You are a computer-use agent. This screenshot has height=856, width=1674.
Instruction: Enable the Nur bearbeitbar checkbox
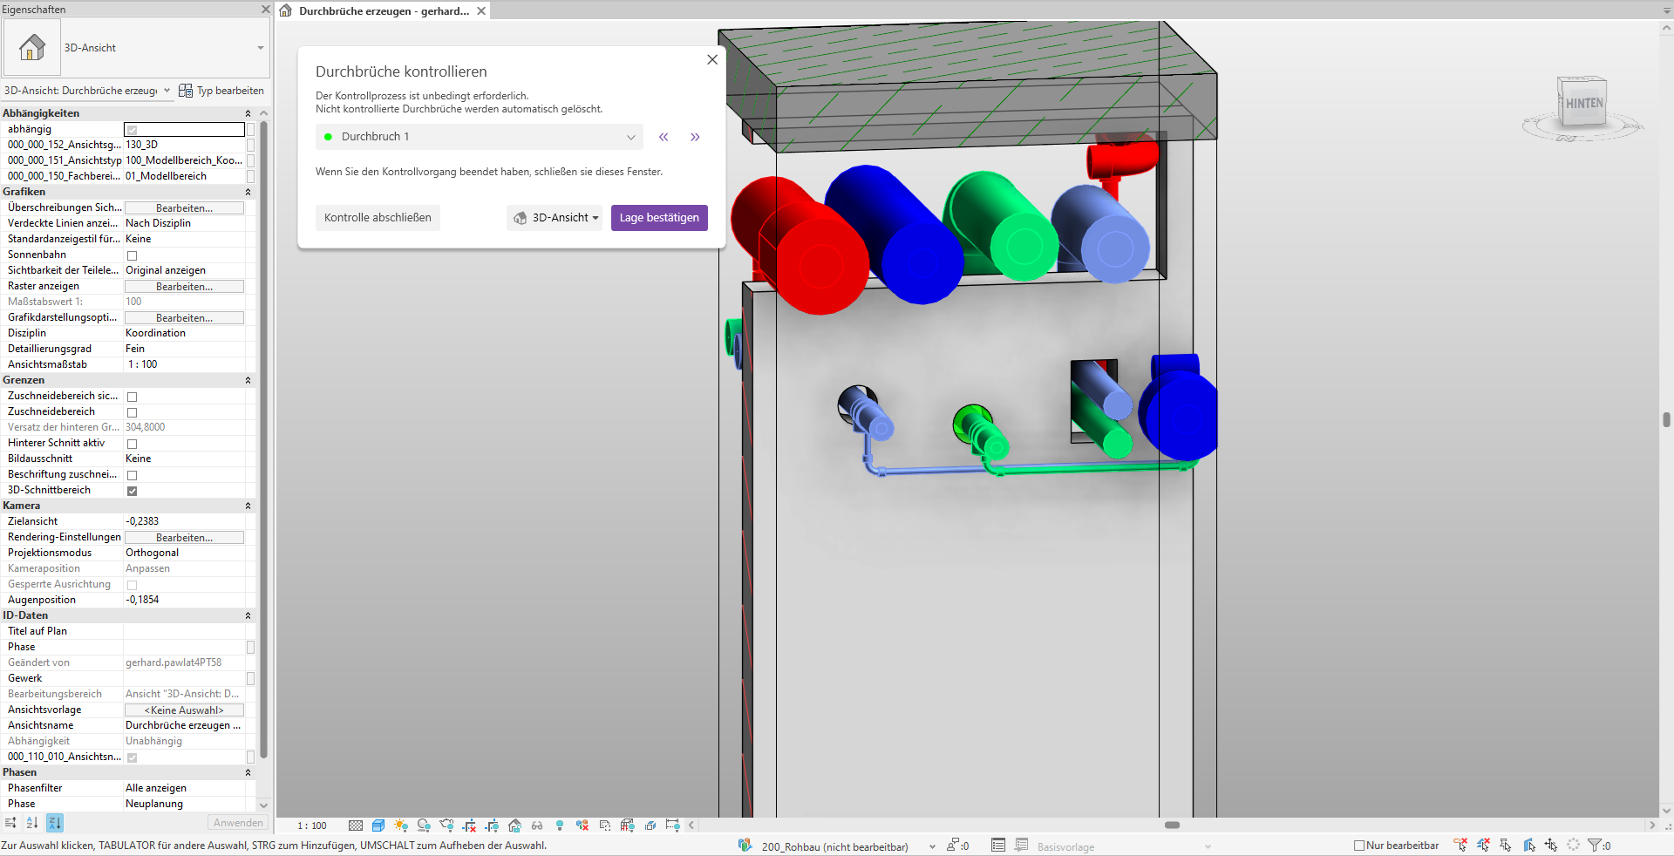click(x=1358, y=846)
